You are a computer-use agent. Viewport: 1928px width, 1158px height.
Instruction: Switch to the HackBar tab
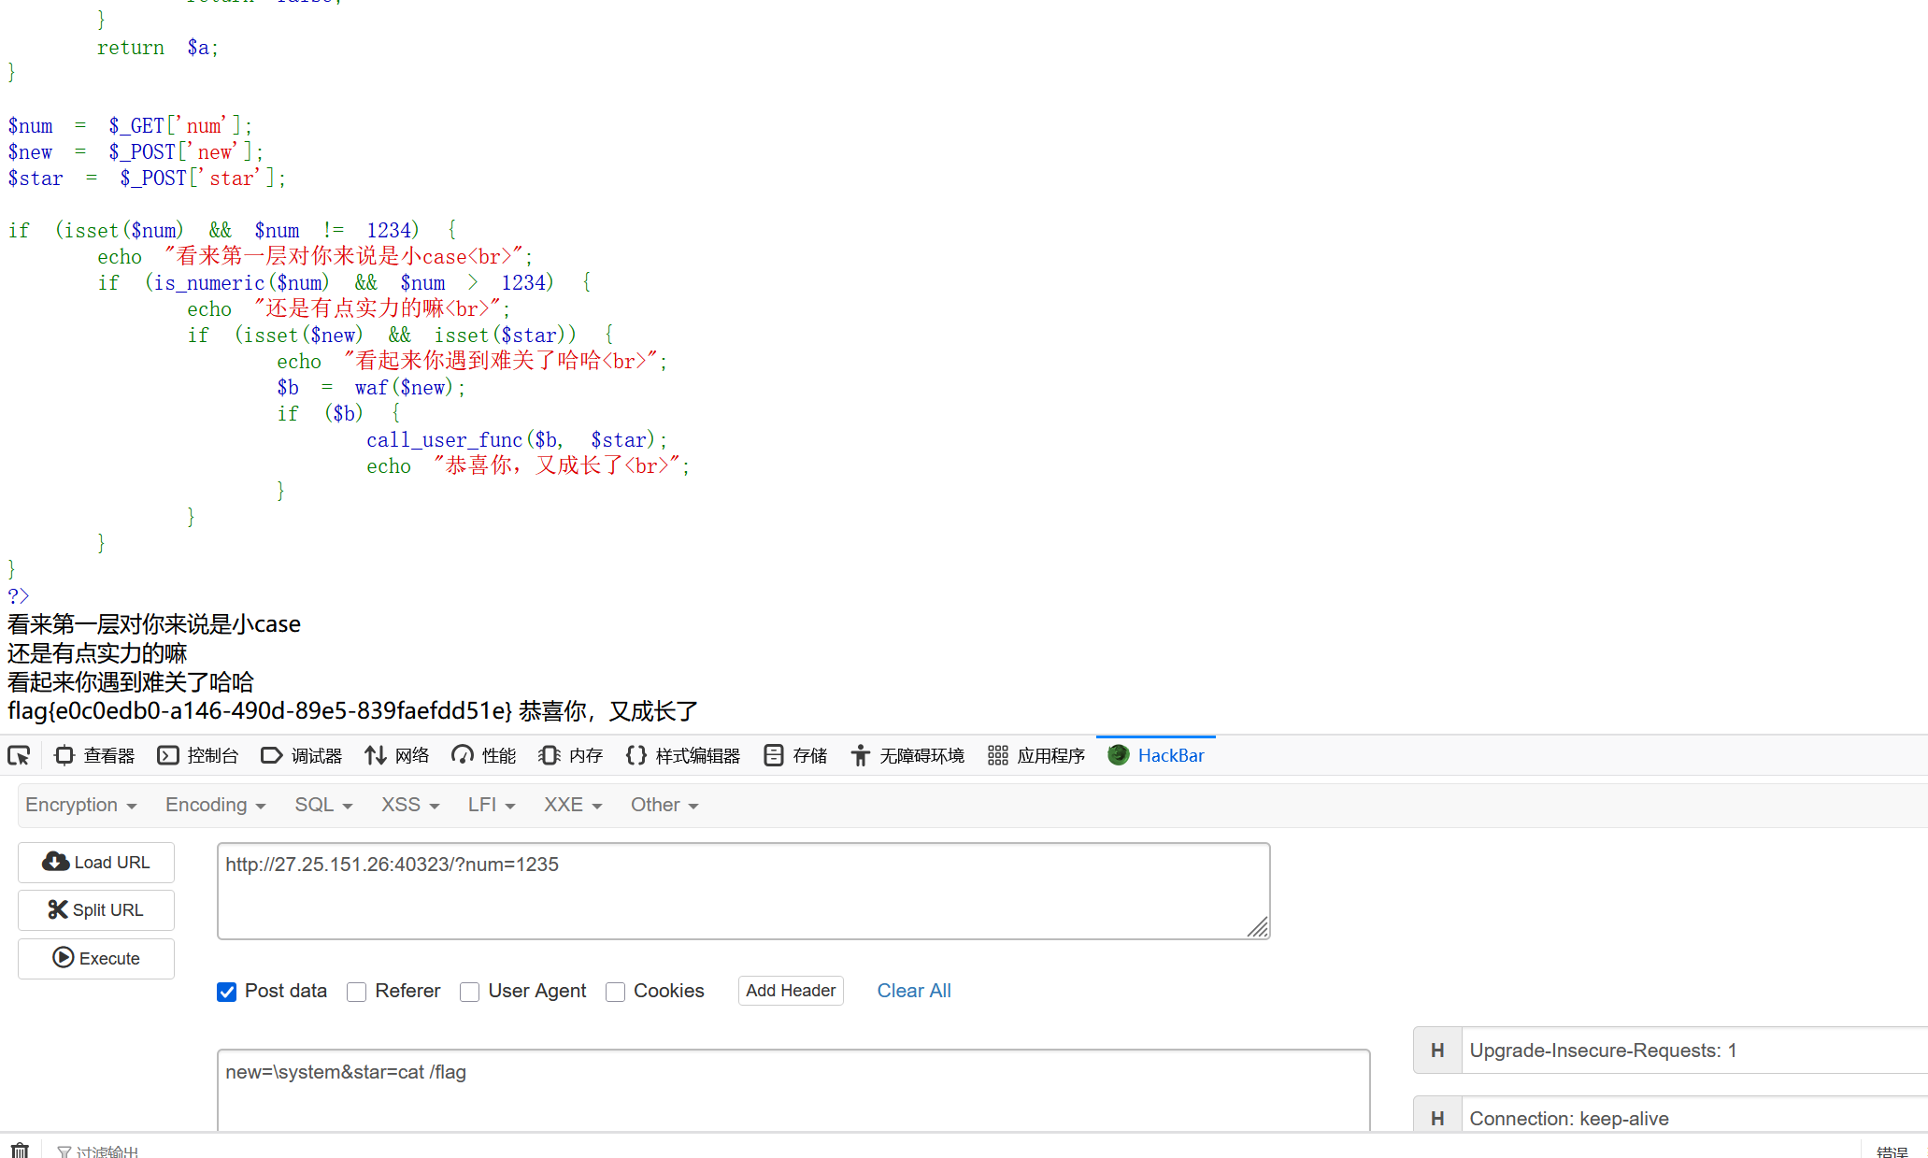click(x=1156, y=755)
